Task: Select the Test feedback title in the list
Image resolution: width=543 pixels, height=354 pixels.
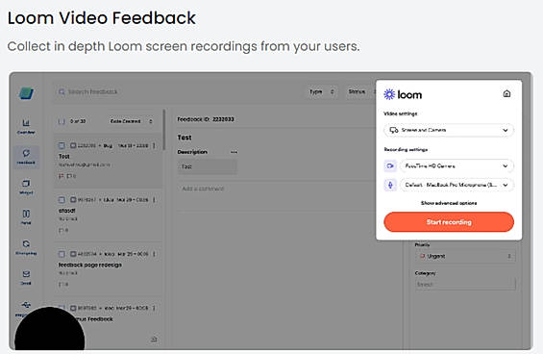Action: click(64, 157)
